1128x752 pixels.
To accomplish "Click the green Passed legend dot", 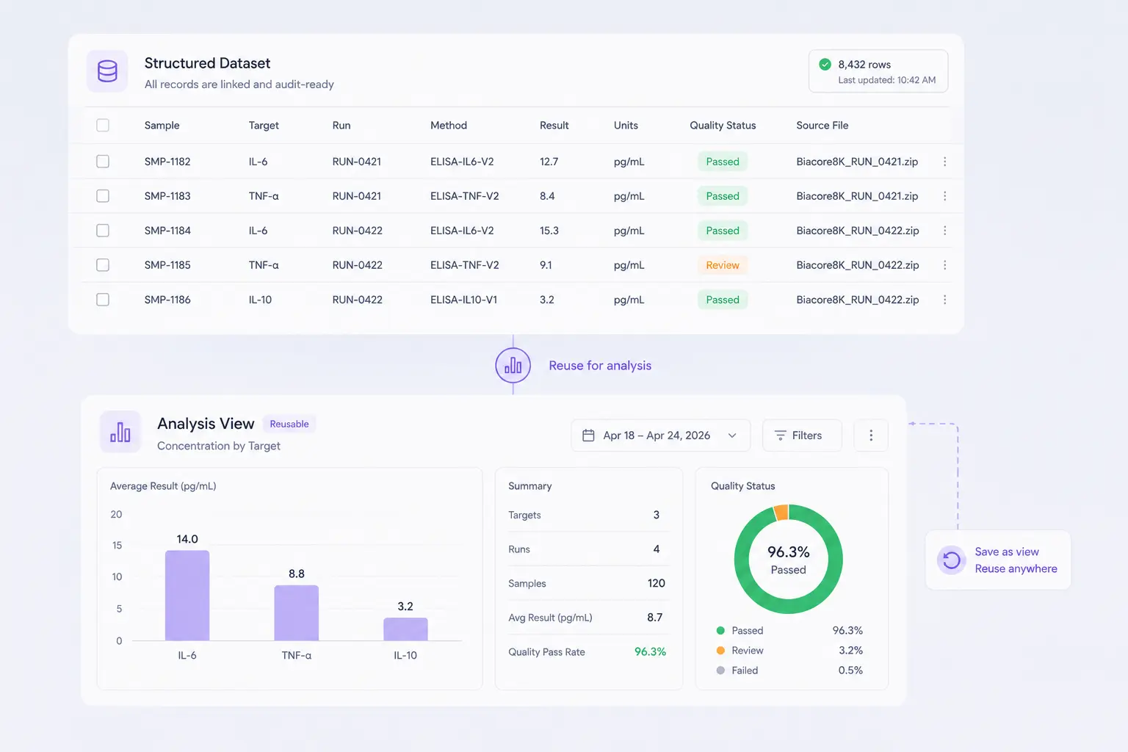I will 720,631.
